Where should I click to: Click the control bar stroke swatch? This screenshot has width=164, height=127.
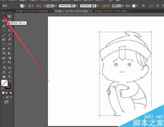[30, 6]
